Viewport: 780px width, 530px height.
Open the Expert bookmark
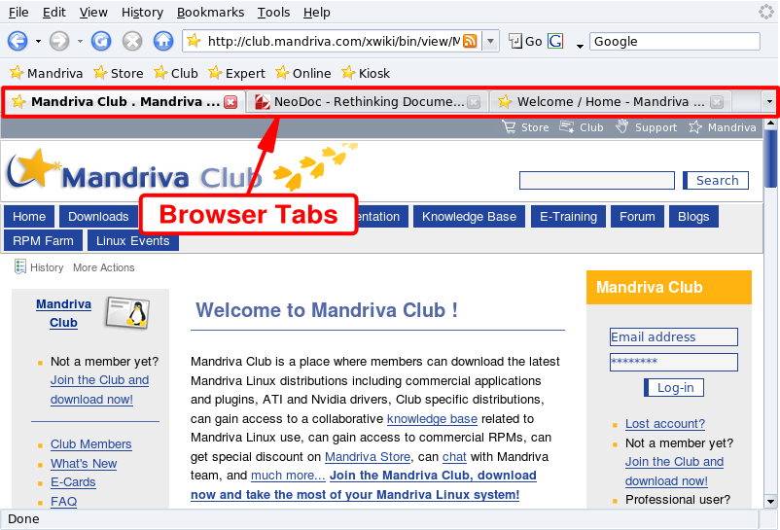click(x=236, y=73)
